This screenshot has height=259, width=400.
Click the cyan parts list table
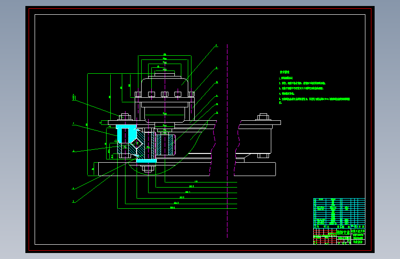[x=339, y=213]
